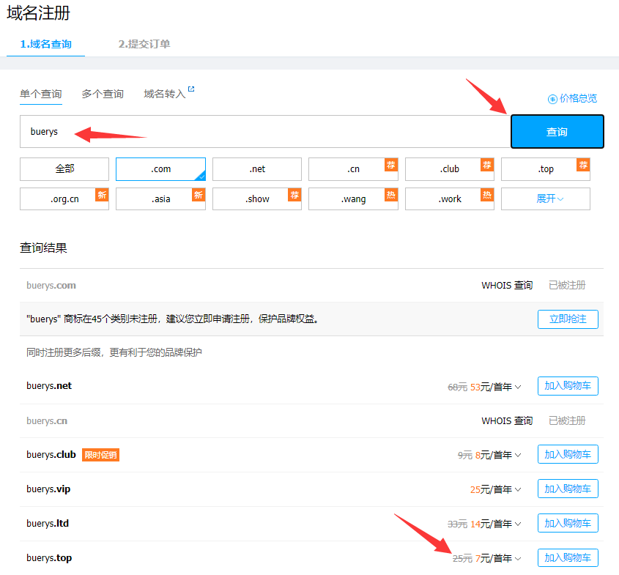The height and width of the screenshot is (575, 619).
Task: Add buerys.ltd to cart
Action: pyautogui.click(x=568, y=523)
